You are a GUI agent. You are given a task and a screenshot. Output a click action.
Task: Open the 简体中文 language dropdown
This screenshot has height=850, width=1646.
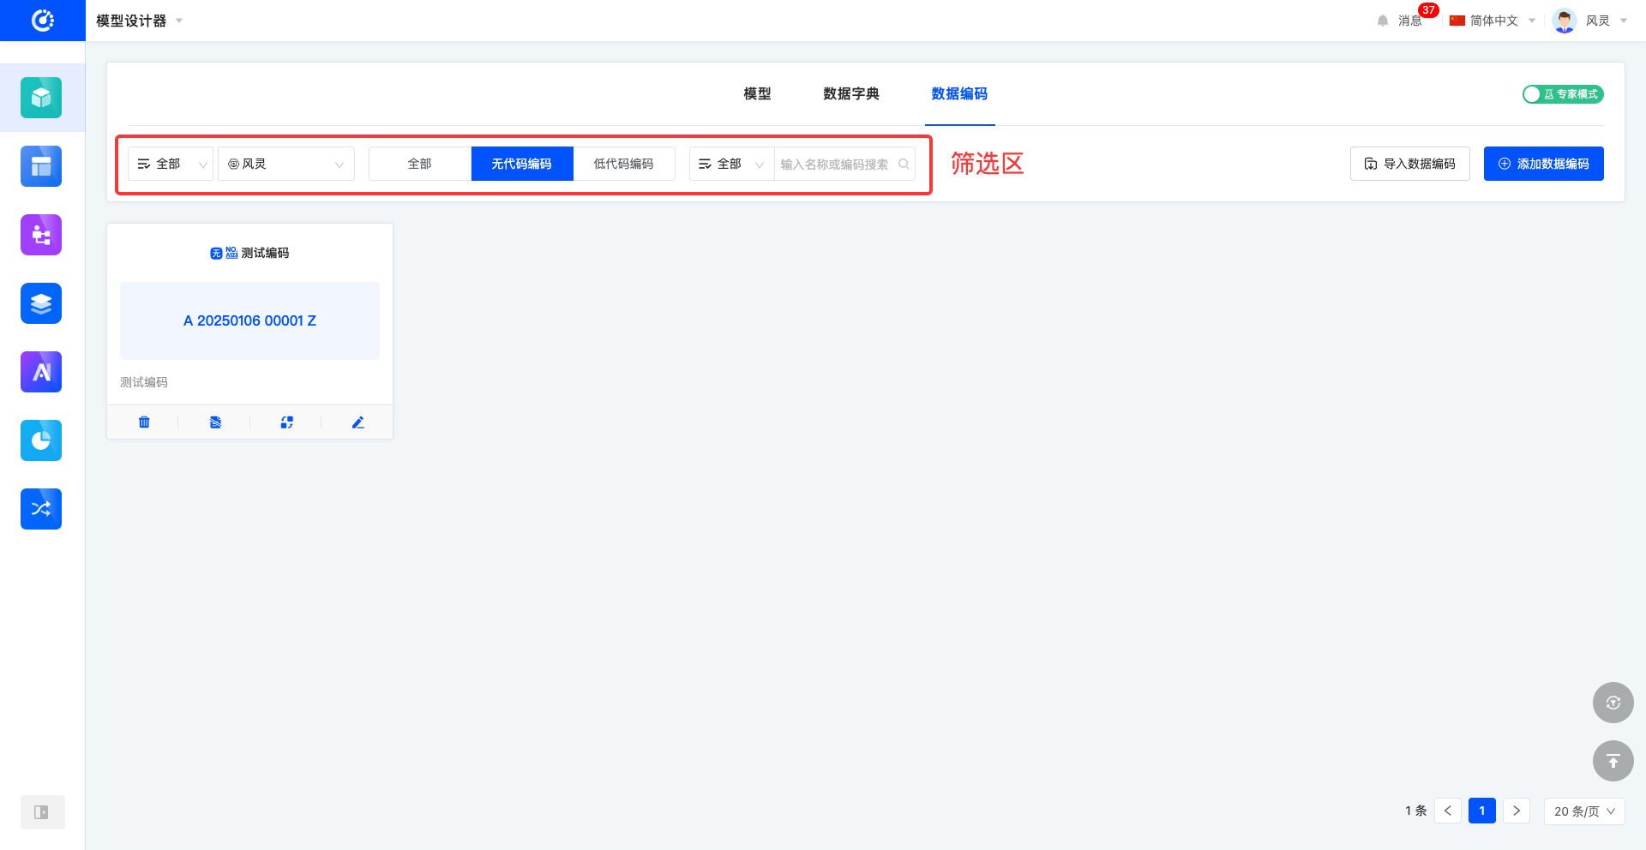1493,21
